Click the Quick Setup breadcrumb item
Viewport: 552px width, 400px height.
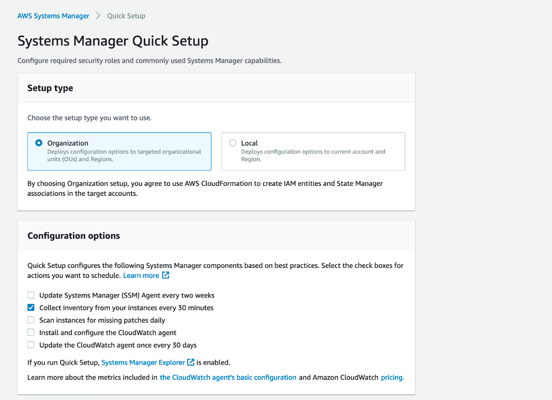point(126,15)
